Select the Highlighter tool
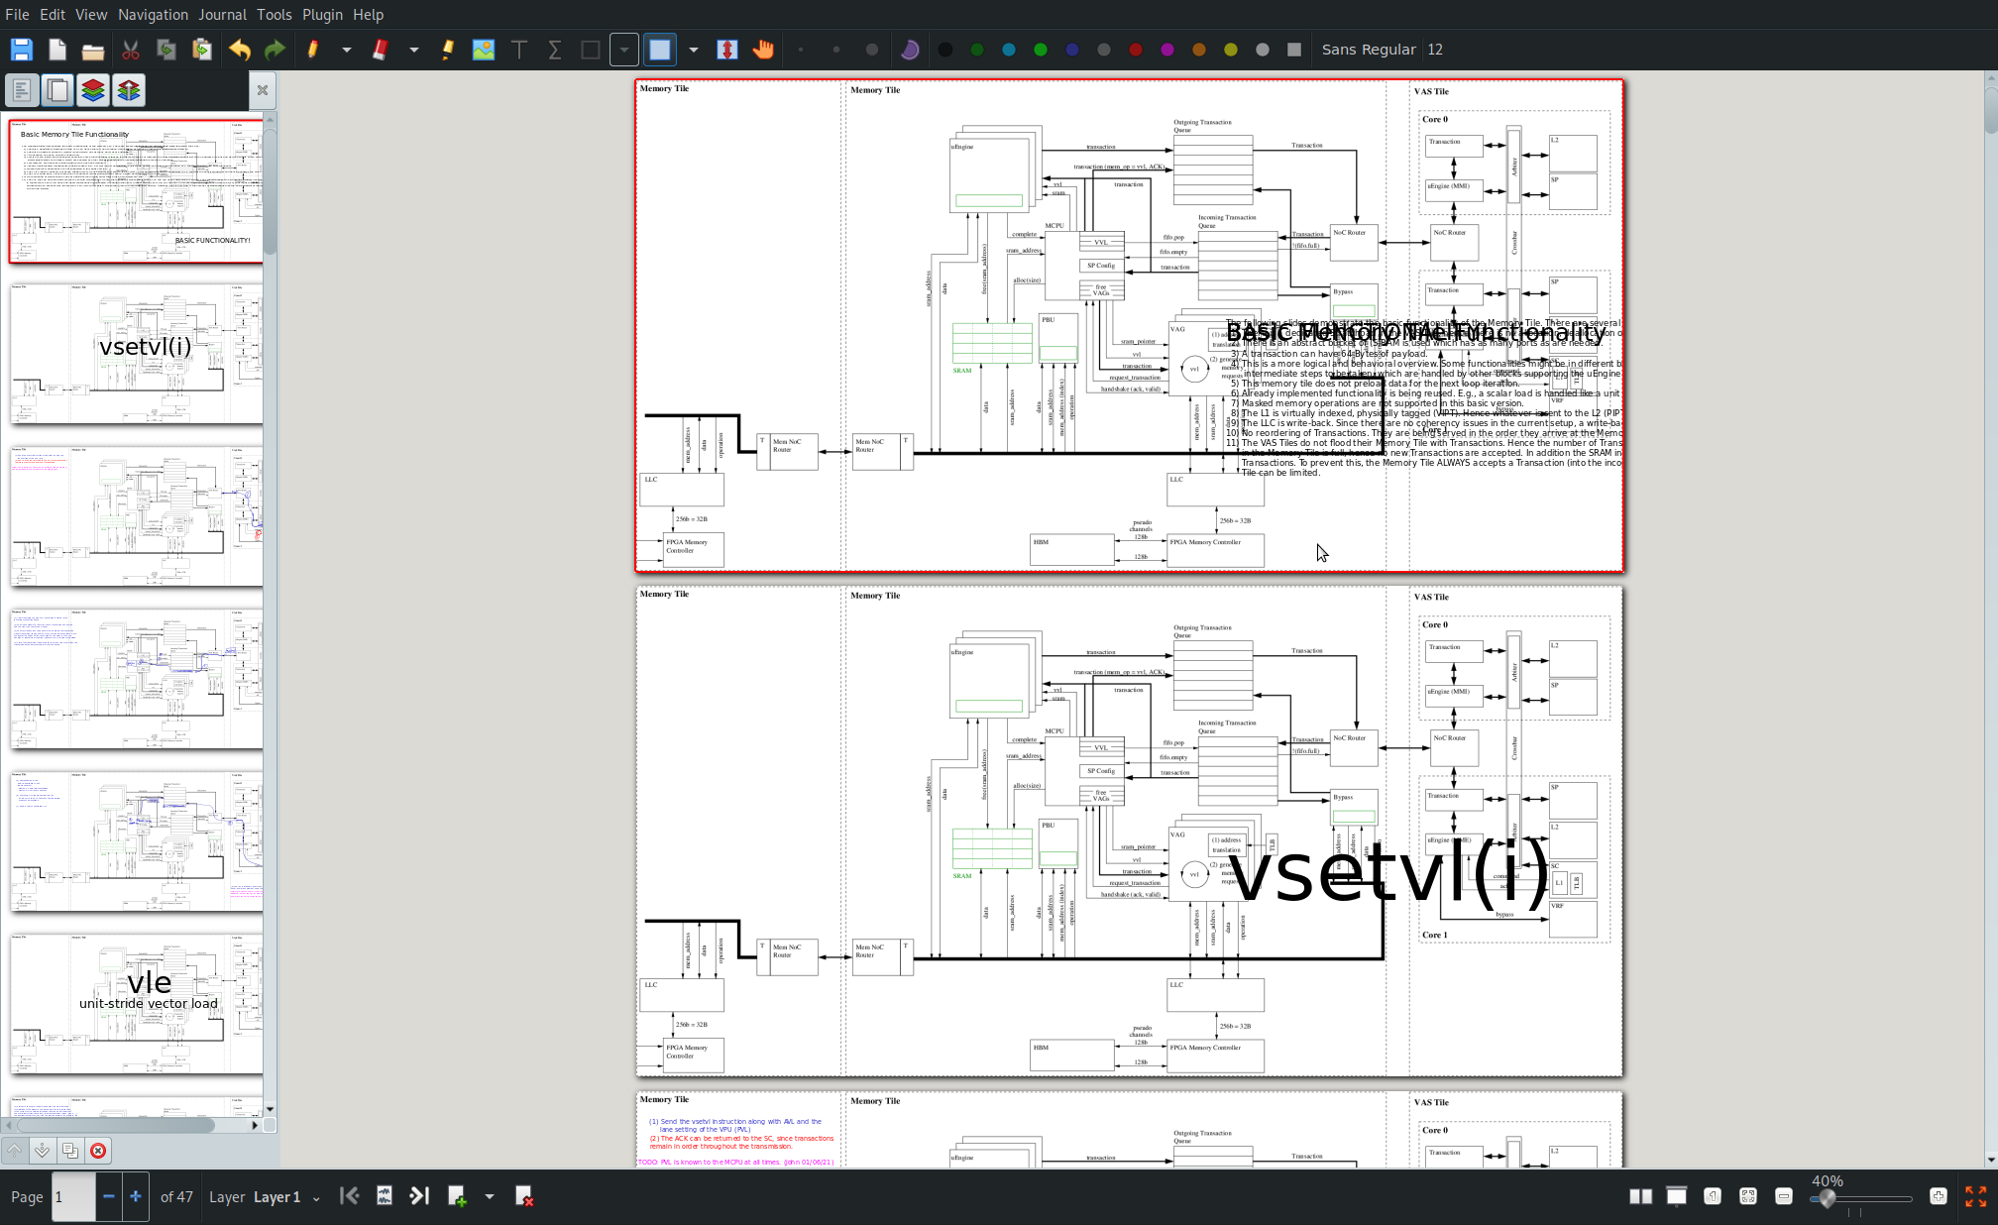 (x=448, y=50)
